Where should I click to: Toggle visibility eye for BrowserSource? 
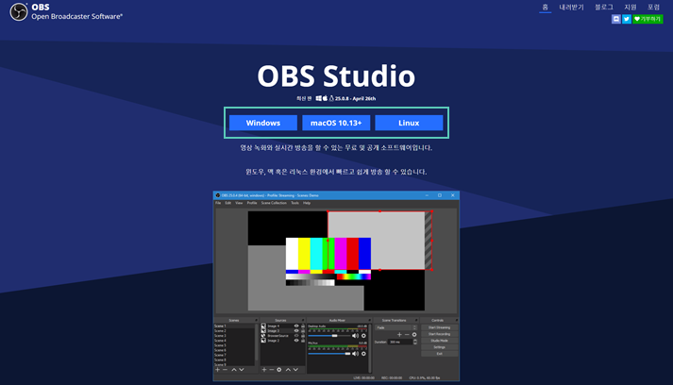296,336
